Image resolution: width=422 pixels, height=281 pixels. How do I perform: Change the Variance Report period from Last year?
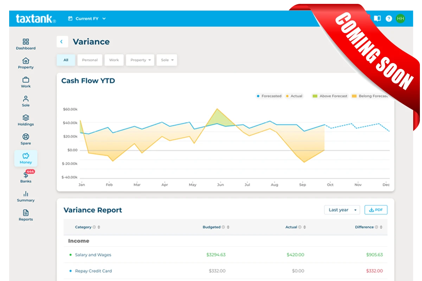click(x=341, y=210)
